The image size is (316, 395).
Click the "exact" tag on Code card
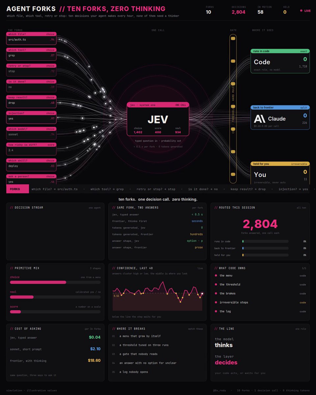[x=303, y=51]
